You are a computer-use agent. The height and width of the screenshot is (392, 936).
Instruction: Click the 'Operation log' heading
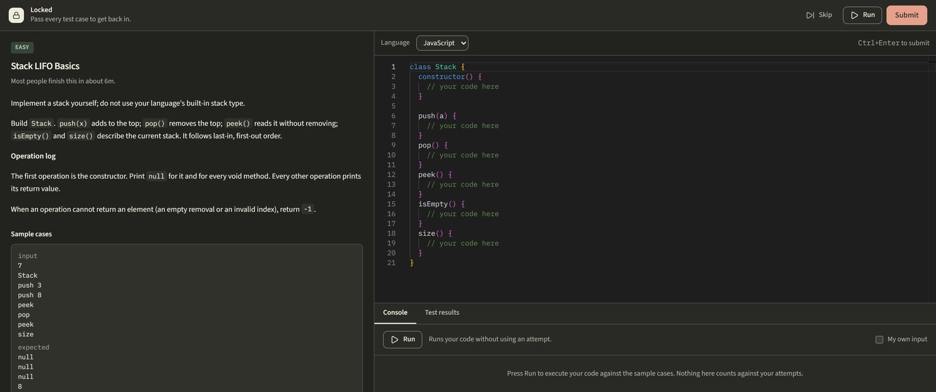point(33,156)
